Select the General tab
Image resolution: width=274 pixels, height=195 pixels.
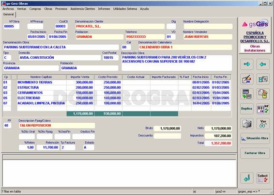8,15
